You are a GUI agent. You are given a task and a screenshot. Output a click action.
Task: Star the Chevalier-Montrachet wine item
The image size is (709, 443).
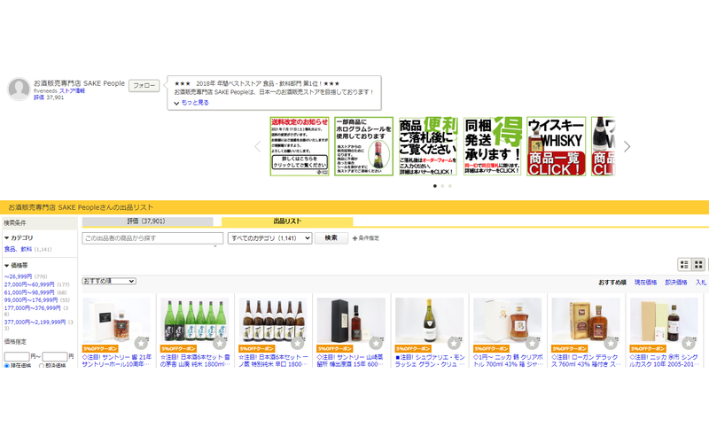point(454,343)
